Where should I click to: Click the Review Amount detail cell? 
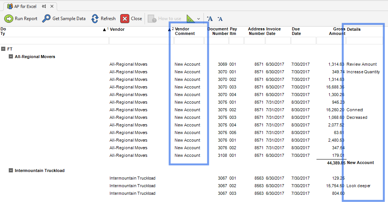pyautogui.click(x=361, y=64)
